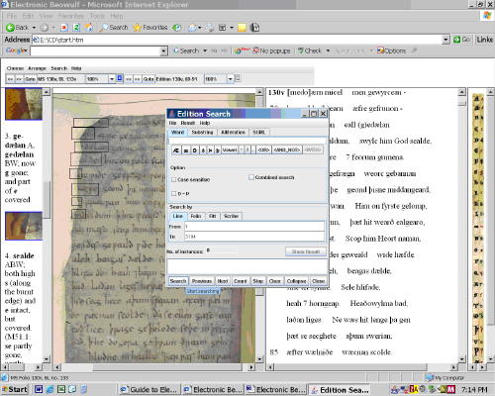Click the Previous button
The image size is (495, 396).
click(x=202, y=281)
